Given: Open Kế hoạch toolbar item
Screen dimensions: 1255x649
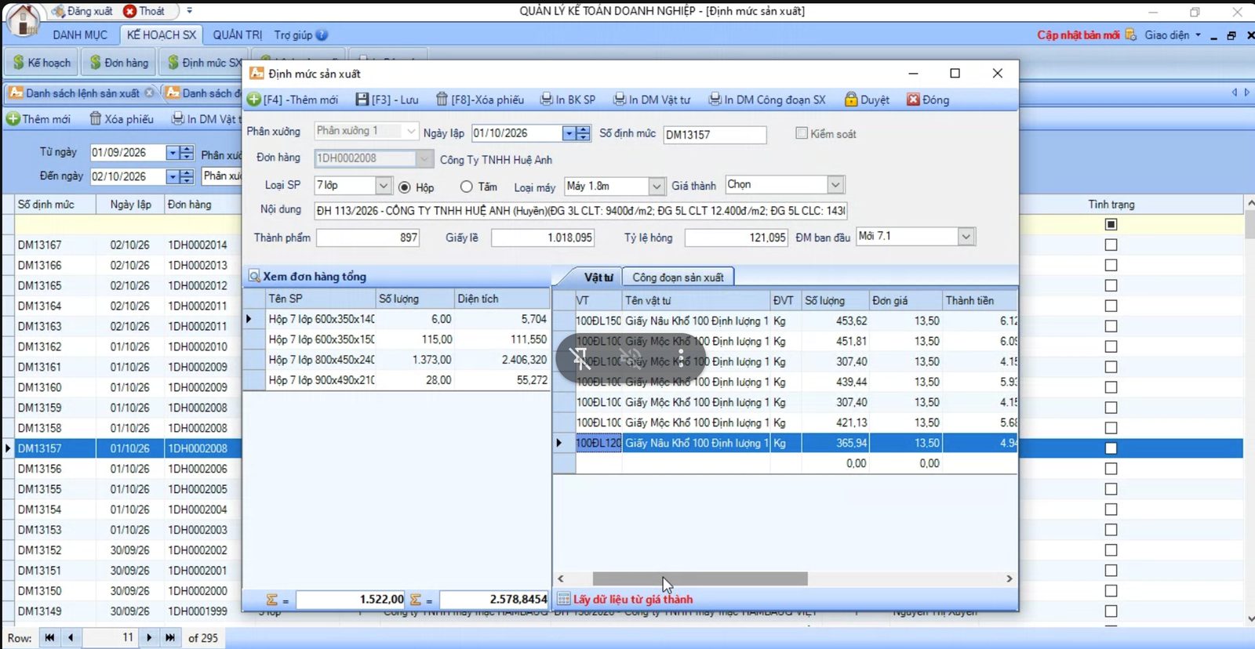Looking at the screenshot, I should pyautogui.click(x=42, y=63).
